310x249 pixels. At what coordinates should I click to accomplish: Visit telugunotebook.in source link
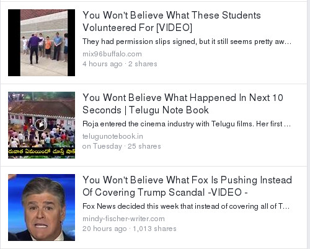(x=113, y=136)
